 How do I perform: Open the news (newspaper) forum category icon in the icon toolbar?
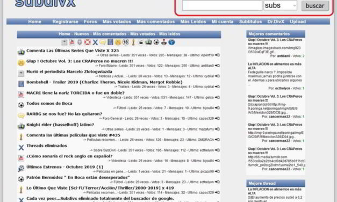click(x=64, y=42)
